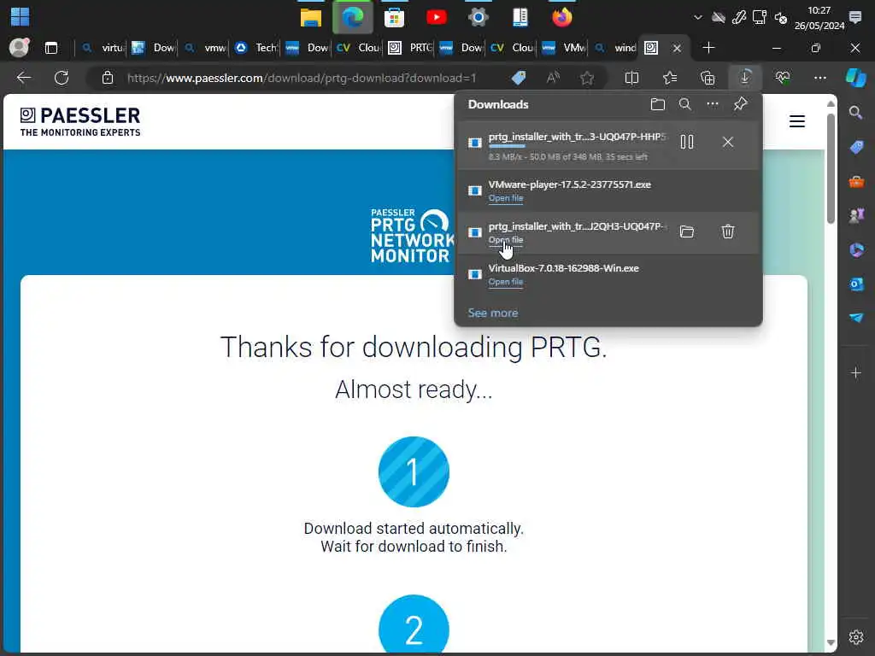The image size is (875, 656).
Task: Pin the Downloads panel
Action: (741, 103)
